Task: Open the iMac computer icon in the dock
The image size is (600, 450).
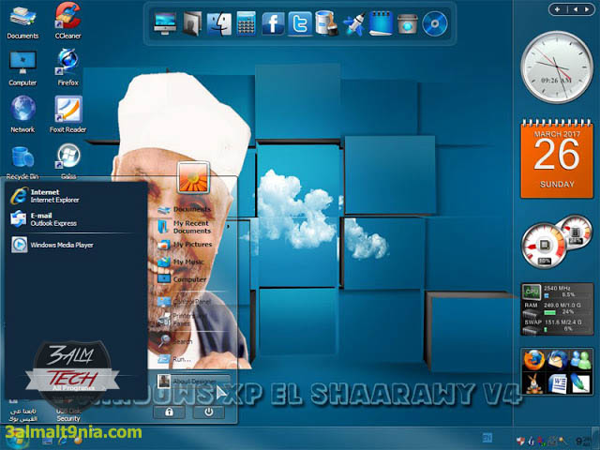Action: (x=165, y=23)
